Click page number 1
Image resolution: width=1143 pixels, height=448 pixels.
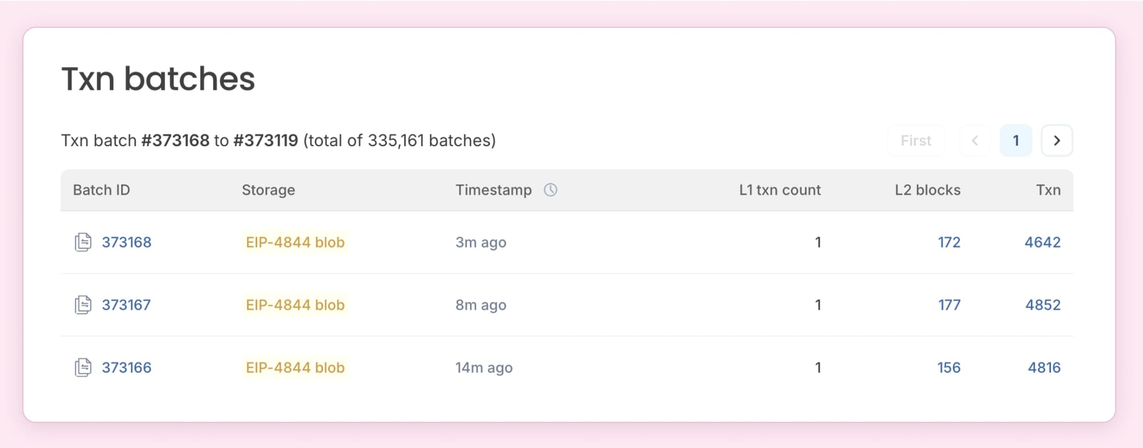click(x=1016, y=140)
